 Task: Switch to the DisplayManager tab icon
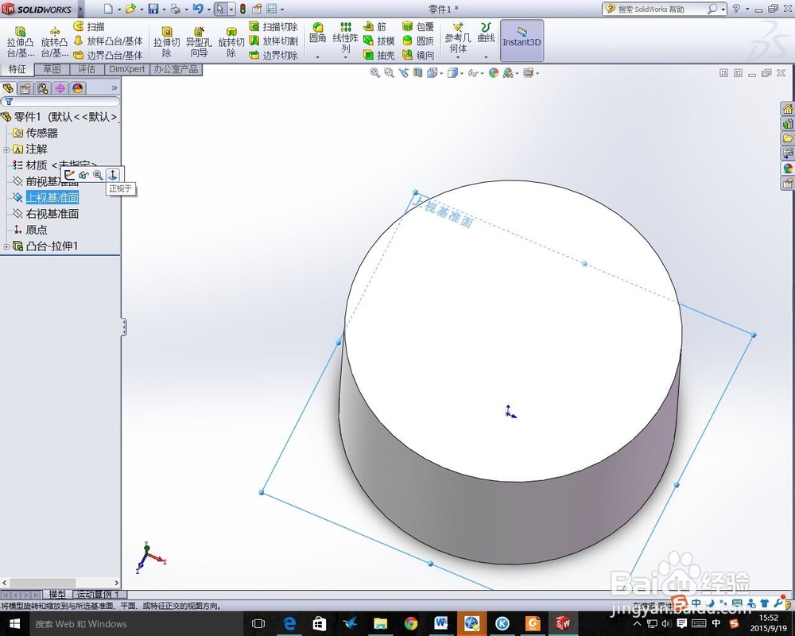pos(77,88)
